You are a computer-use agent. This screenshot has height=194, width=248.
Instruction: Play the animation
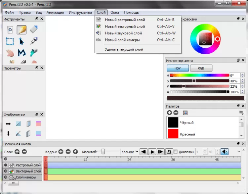pos(152,152)
